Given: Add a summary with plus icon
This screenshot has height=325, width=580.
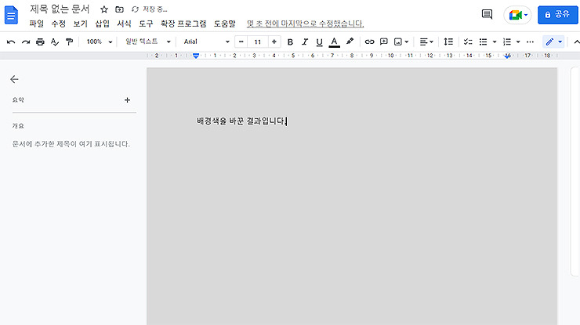Looking at the screenshot, I should pos(127,99).
